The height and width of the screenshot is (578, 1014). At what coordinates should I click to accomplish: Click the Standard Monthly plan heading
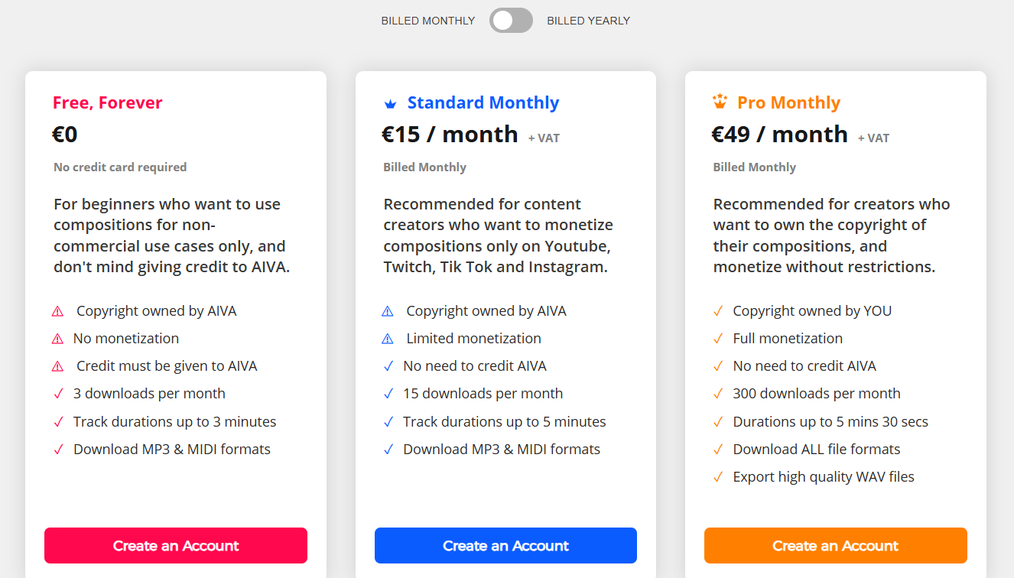(x=483, y=102)
